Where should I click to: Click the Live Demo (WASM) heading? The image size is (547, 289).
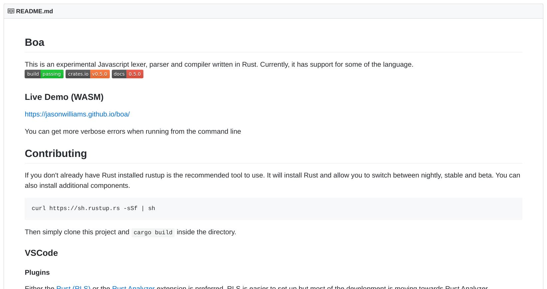(64, 97)
